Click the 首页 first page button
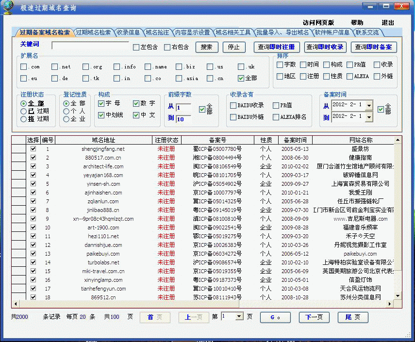 tap(155, 317)
